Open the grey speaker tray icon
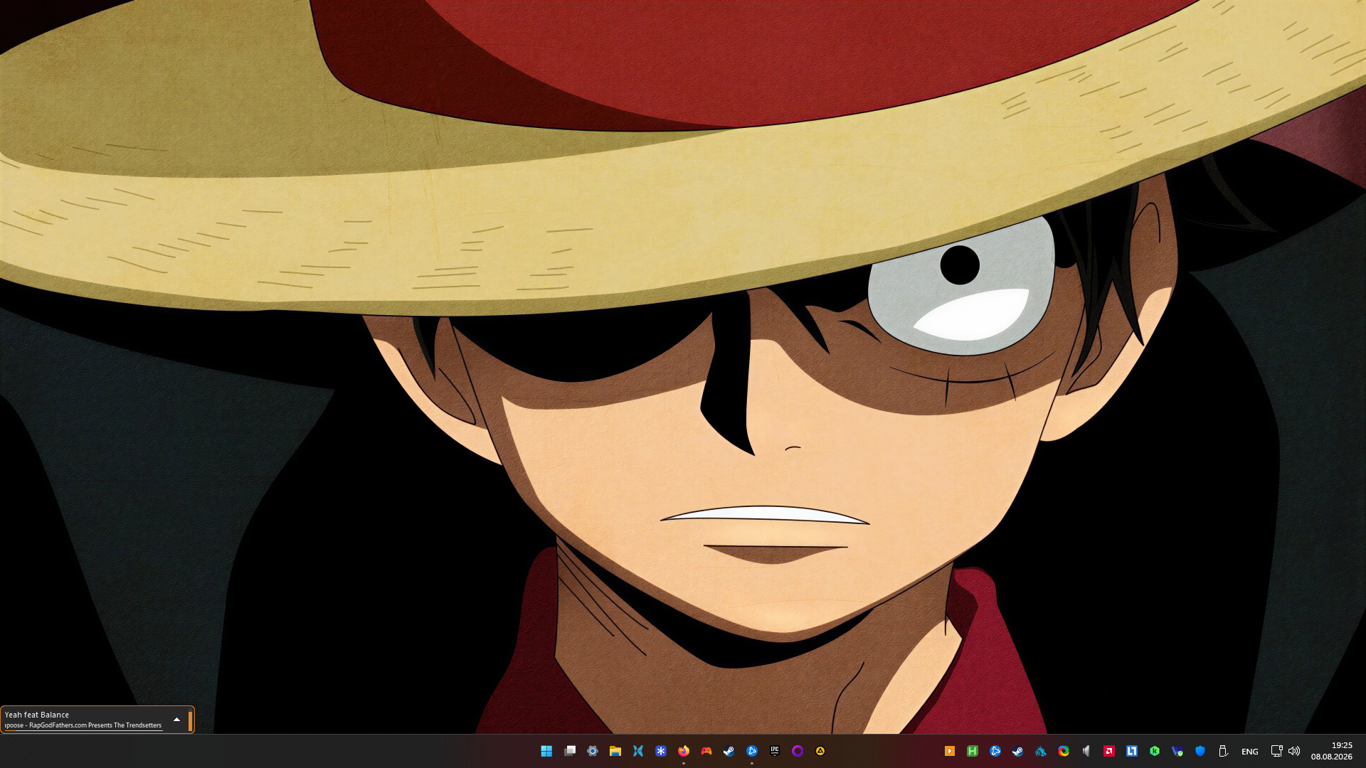 point(1086,751)
